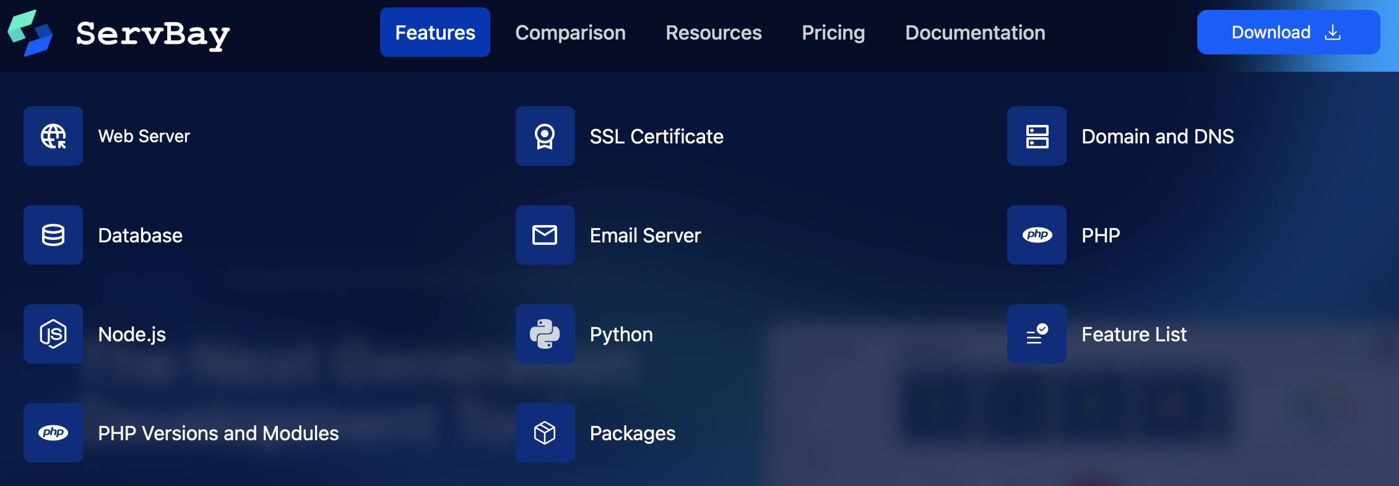Go to the Comparison menu item

tap(570, 32)
